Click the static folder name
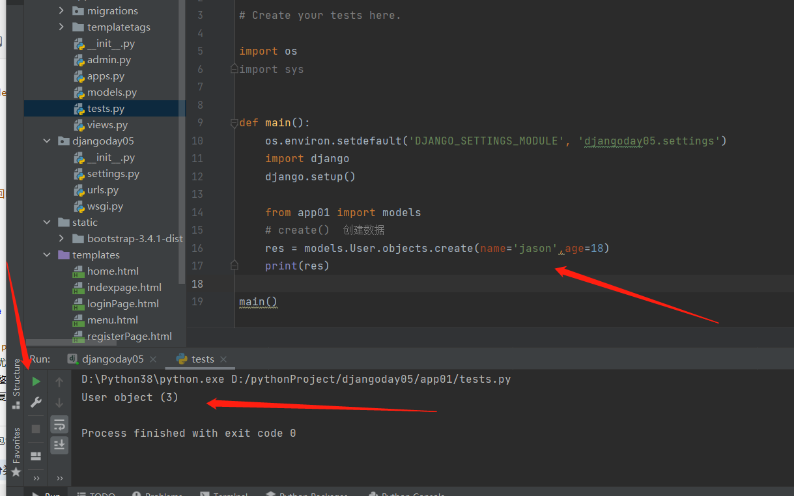This screenshot has width=794, height=496. point(85,222)
